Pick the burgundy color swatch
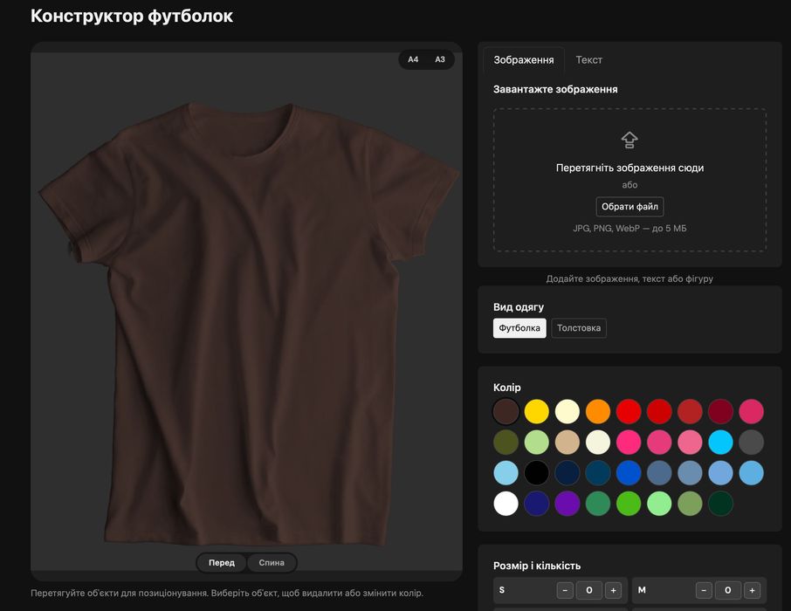The image size is (791, 611). (x=720, y=411)
